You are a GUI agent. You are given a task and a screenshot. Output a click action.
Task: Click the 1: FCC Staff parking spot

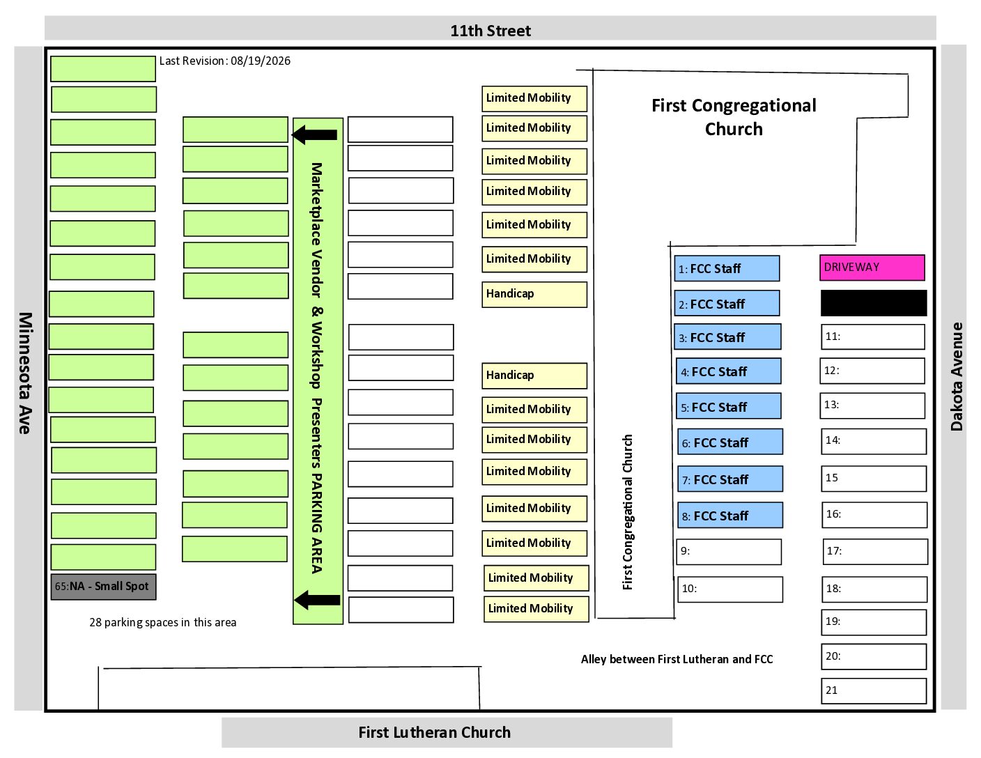727,268
